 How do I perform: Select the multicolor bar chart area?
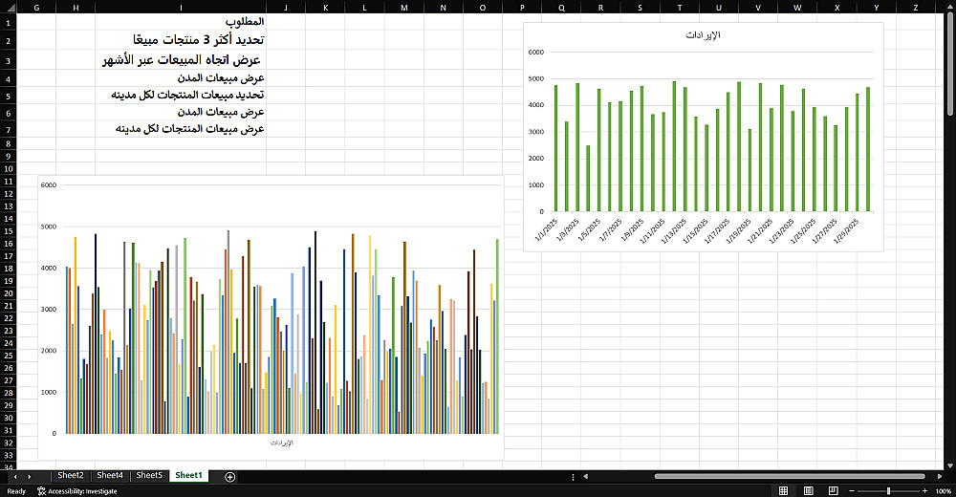(271, 317)
